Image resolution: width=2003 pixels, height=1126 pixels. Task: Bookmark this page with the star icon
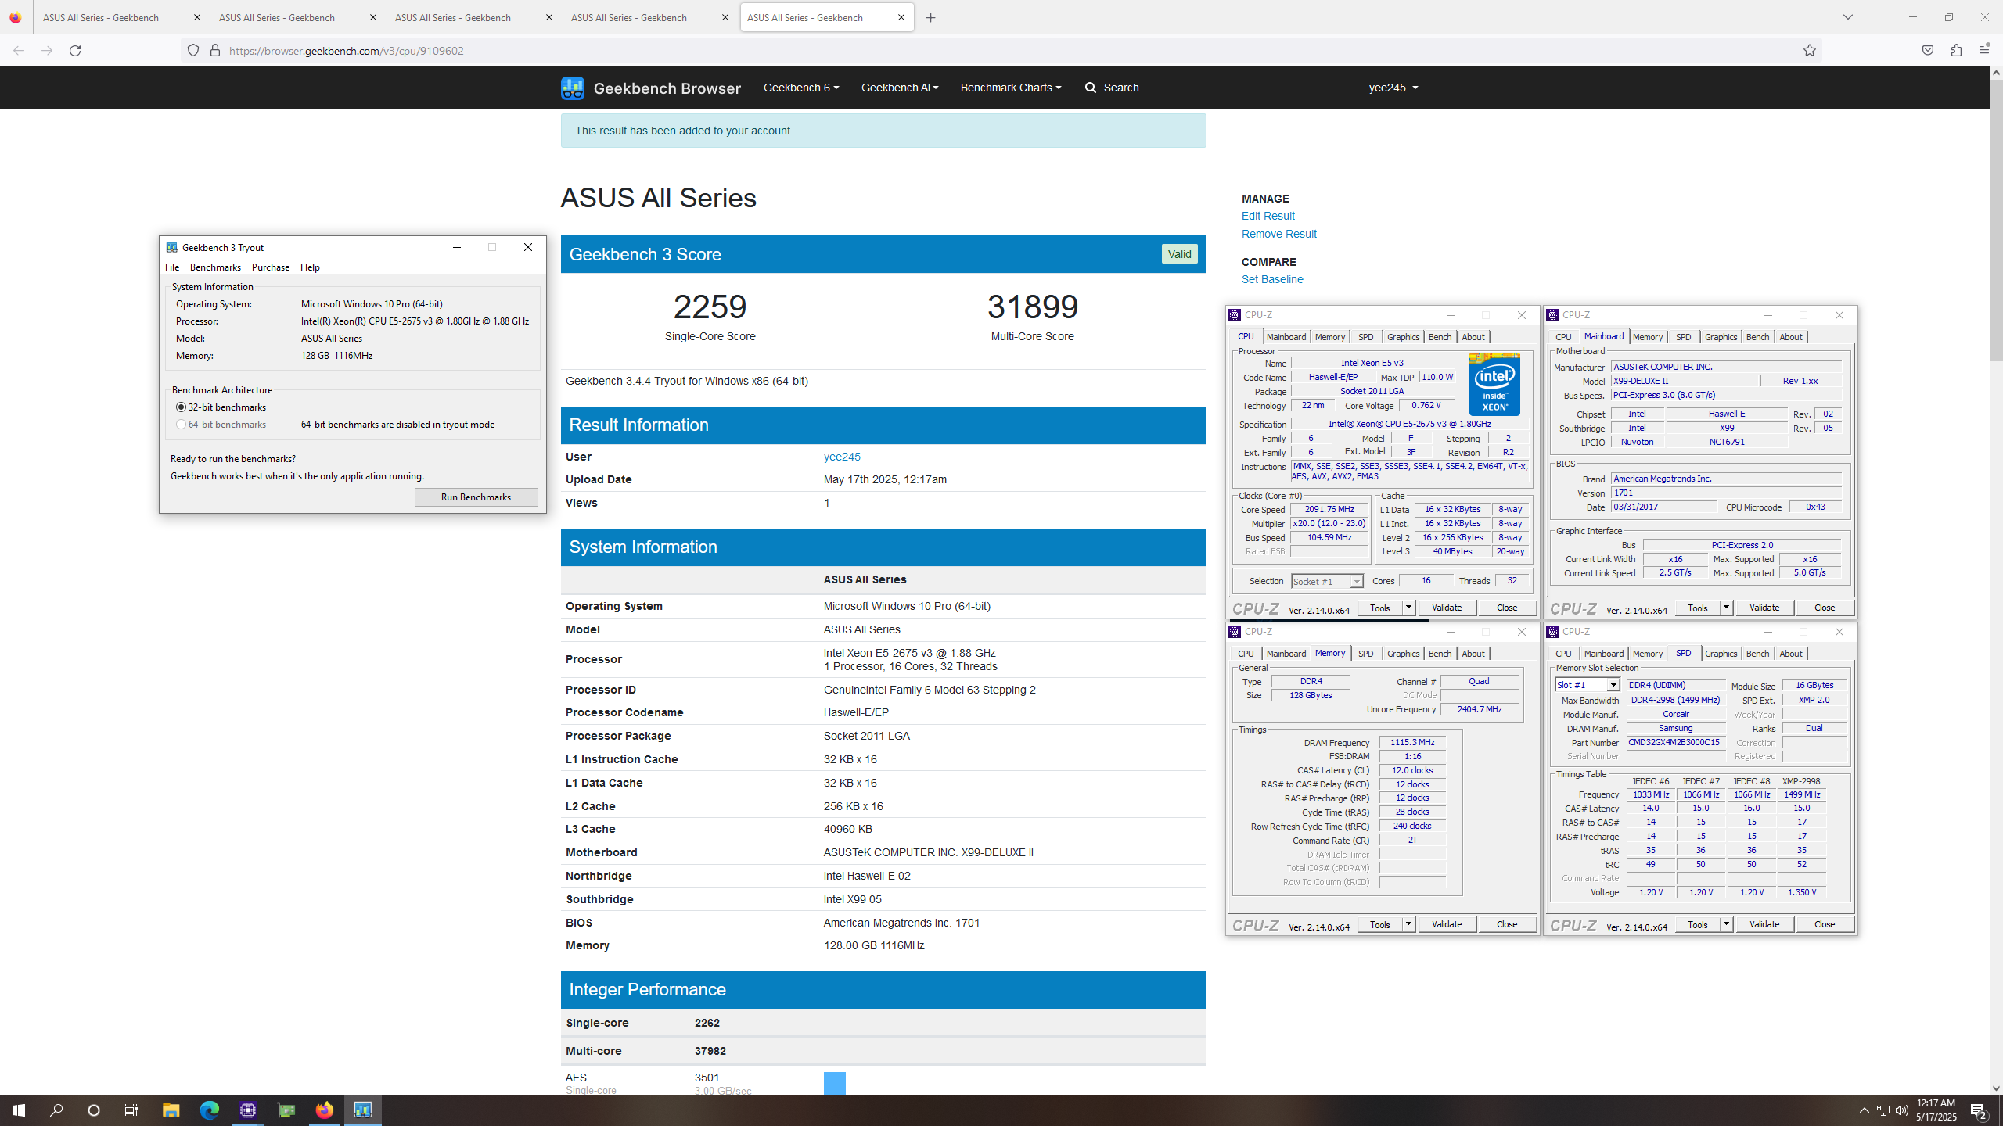1810,51
